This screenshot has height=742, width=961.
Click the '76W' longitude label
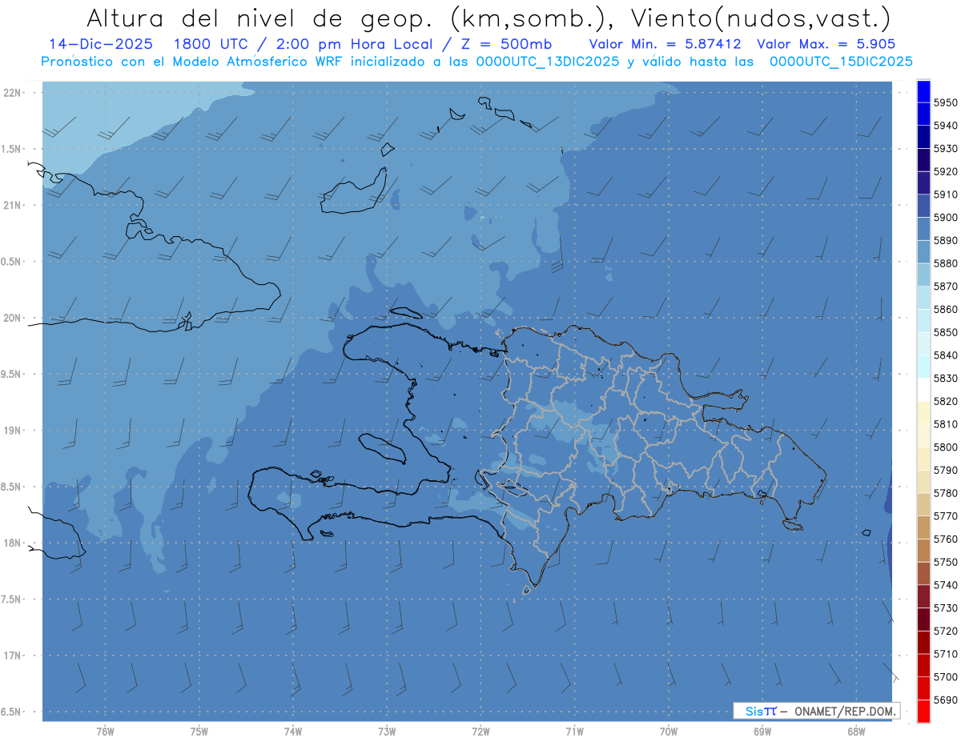105,731
